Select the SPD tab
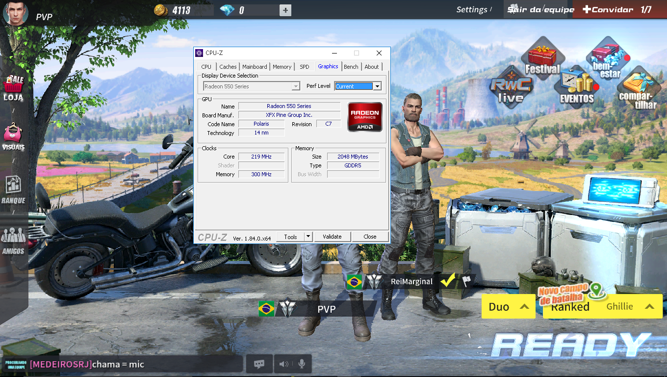The width and height of the screenshot is (667, 377). (x=304, y=67)
